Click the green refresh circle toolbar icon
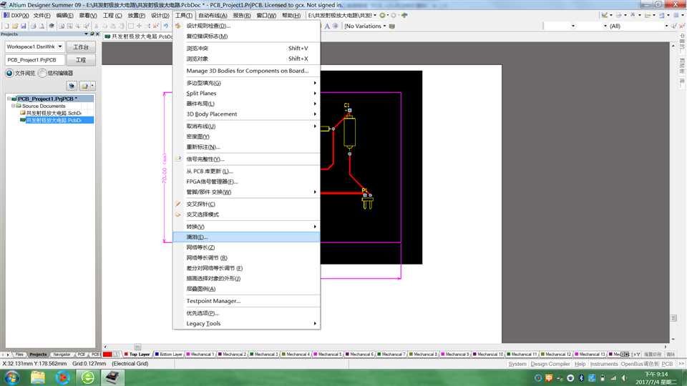687x386 pixels. (382, 15)
